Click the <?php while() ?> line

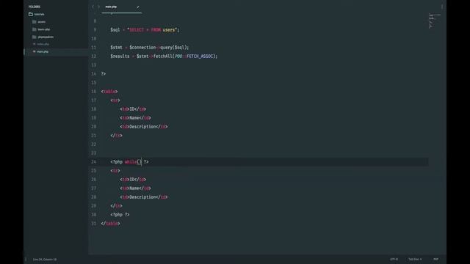(x=129, y=161)
